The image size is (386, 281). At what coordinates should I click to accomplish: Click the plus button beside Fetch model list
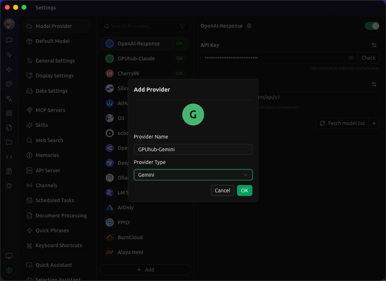coord(374,123)
